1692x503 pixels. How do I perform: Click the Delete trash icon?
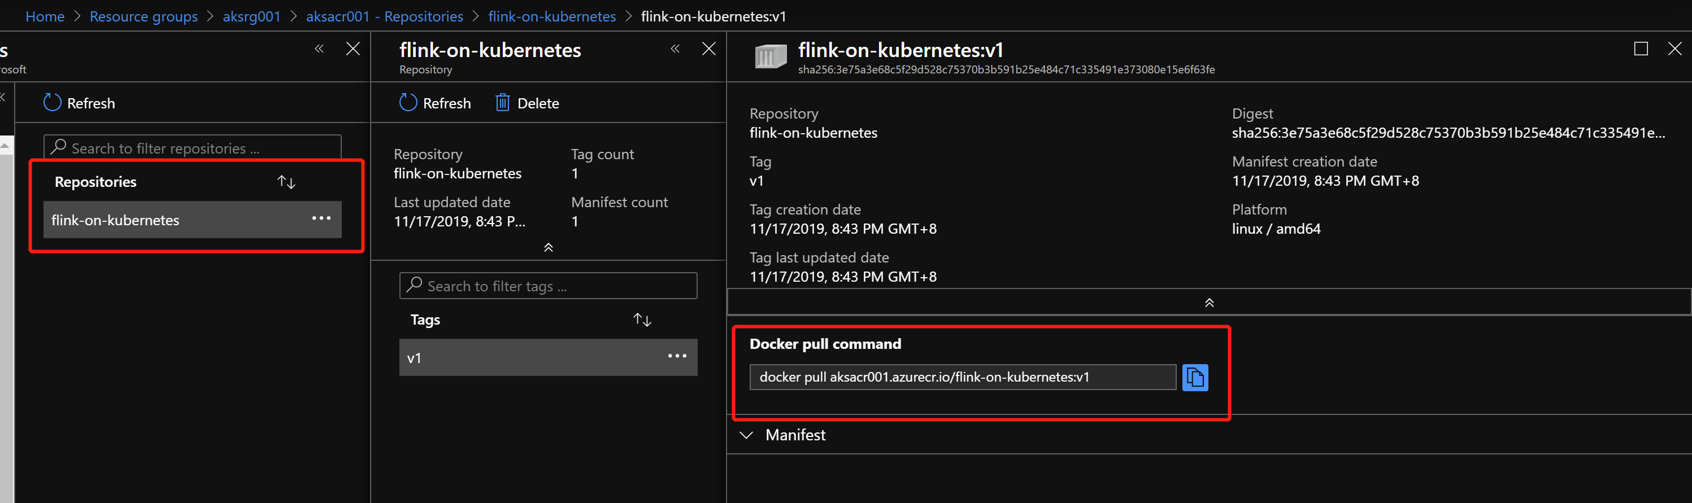tap(502, 103)
